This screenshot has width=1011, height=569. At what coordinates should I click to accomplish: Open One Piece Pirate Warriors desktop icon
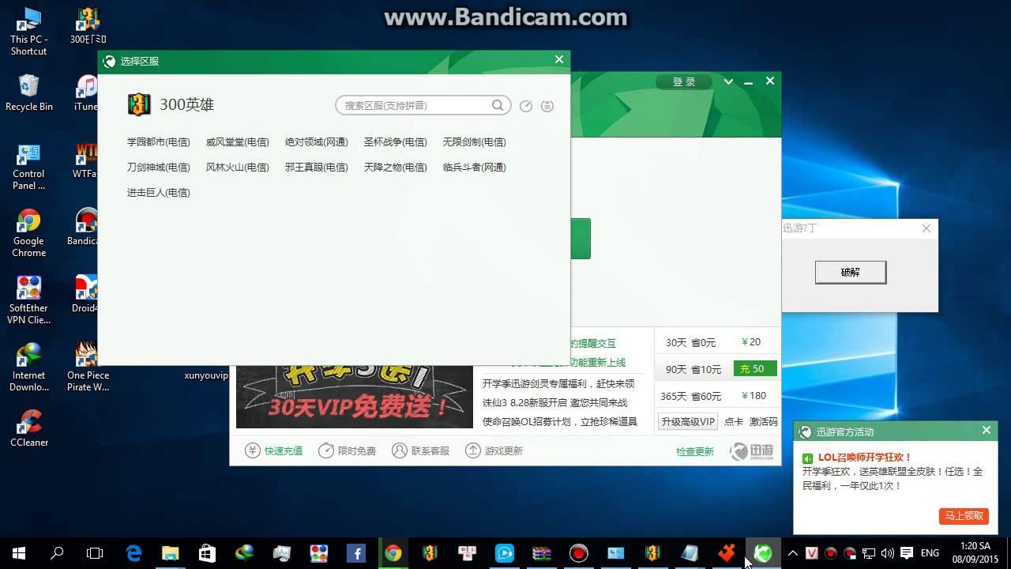[88, 368]
